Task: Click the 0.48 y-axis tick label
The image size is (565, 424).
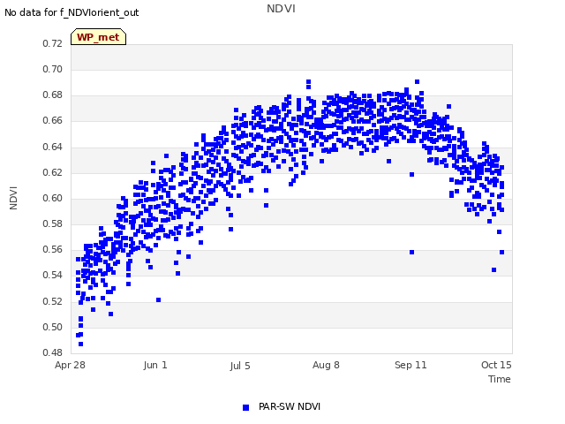Action: [53, 353]
